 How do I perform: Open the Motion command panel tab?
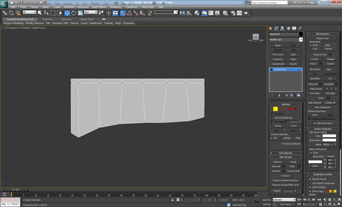tap(288, 28)
